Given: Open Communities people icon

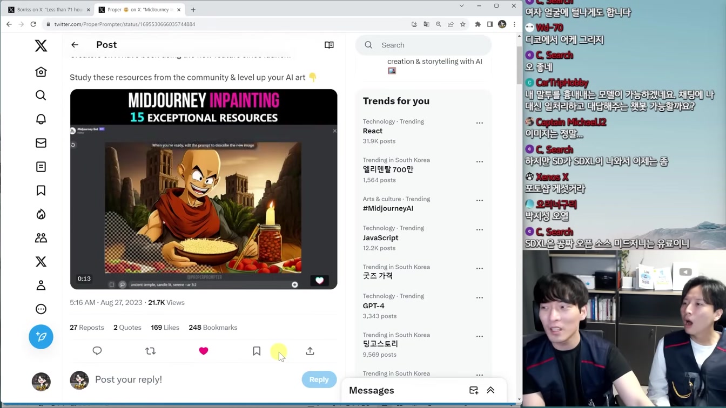Looking at the screenshot, I should click(41, 238).
